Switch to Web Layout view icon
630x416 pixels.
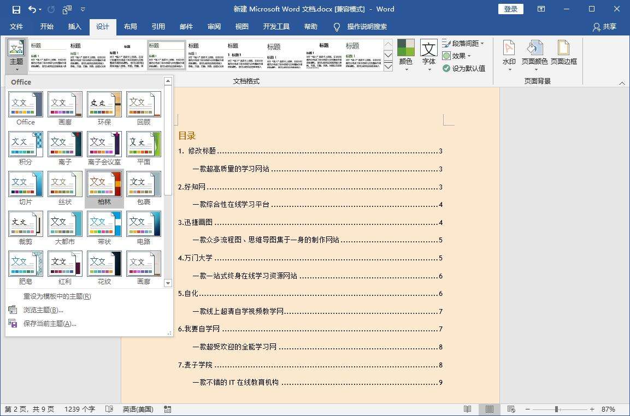click(x=511, y=409)
